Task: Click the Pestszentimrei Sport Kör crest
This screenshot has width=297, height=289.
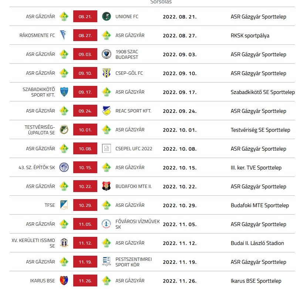Action: [x=107, y=262]
